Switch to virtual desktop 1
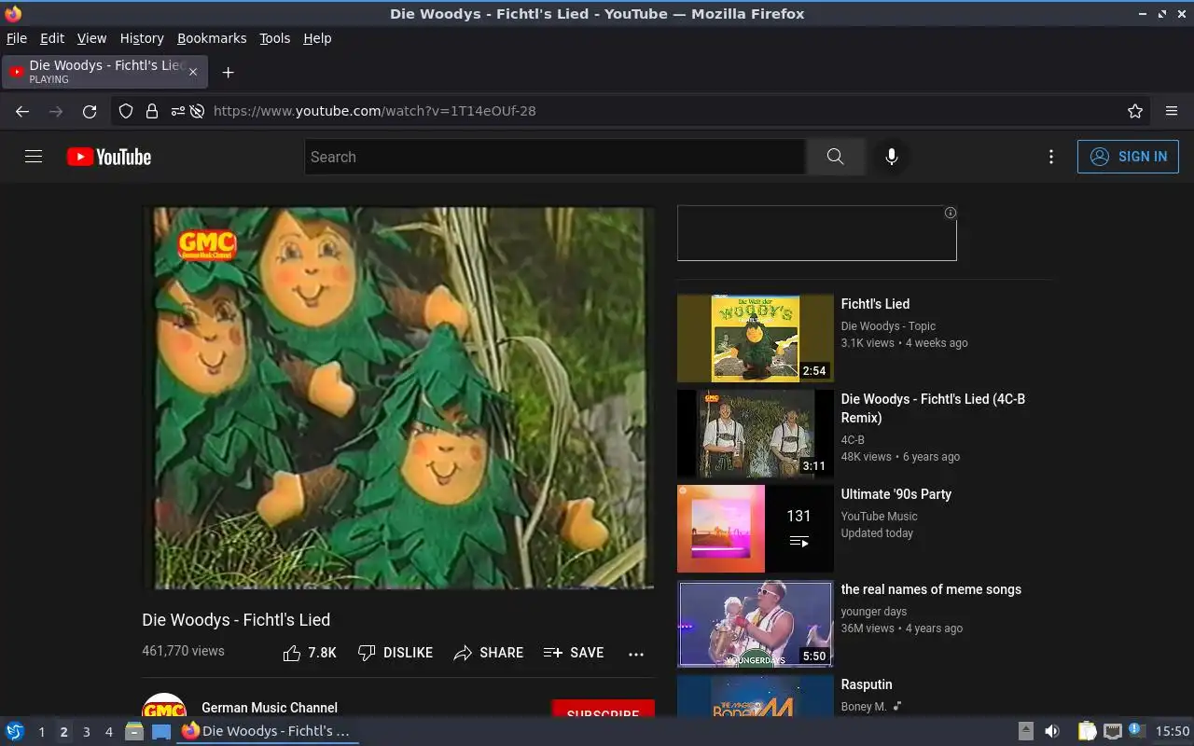 (41, 732)
